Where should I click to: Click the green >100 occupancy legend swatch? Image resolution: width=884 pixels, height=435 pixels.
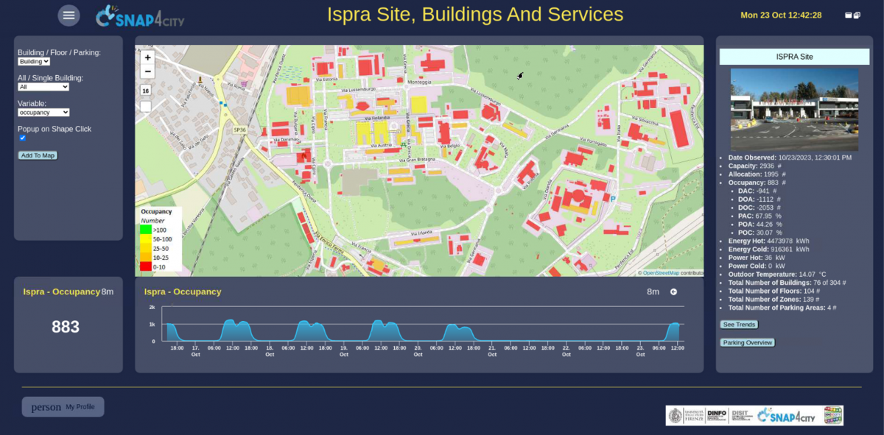coord(146,230)
